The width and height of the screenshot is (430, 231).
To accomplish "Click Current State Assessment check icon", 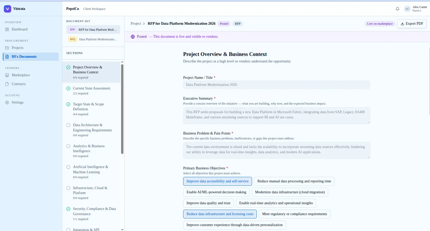I will pos(68,88).
